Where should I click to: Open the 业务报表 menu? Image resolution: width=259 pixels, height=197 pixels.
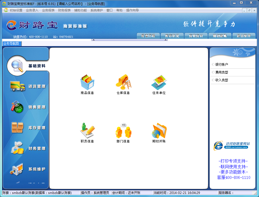pyautogui.click(x=48, y=10)
